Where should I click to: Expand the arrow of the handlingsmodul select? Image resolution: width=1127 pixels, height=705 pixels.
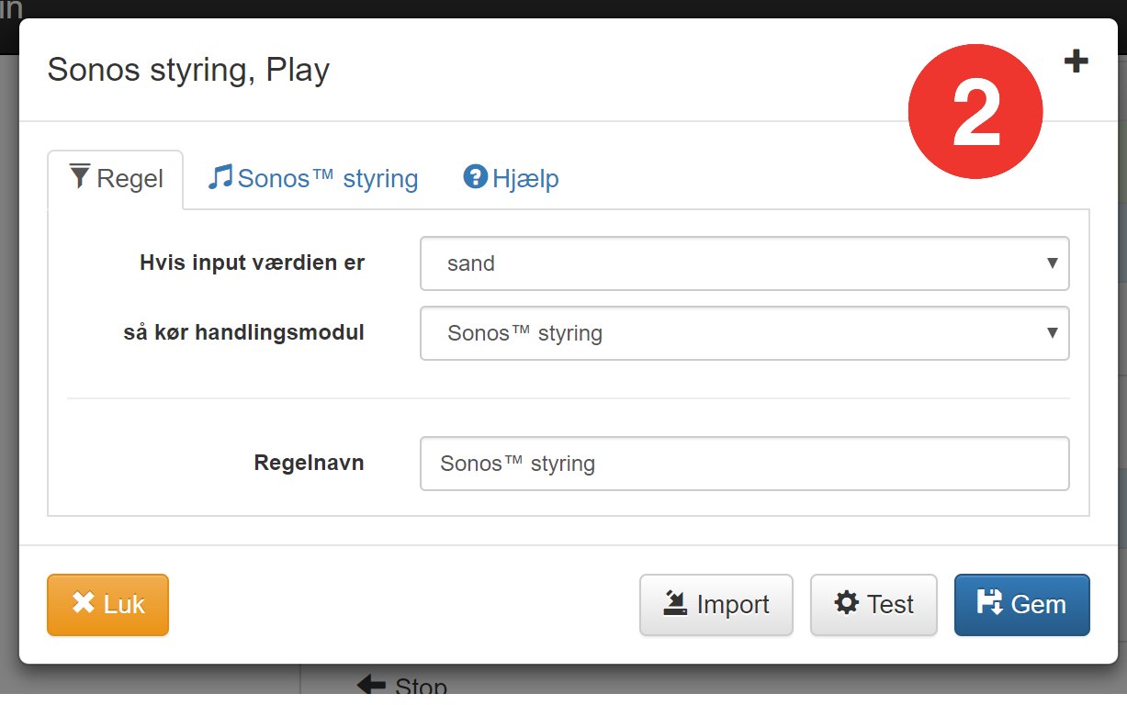[1053, 332]
